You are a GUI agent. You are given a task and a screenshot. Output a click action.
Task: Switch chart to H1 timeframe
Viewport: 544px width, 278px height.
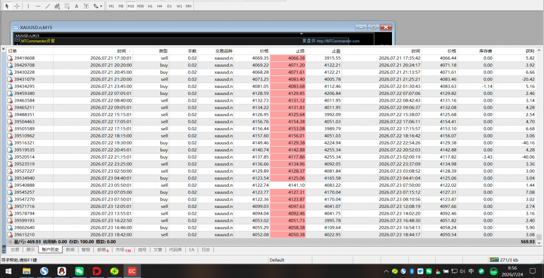150,6
